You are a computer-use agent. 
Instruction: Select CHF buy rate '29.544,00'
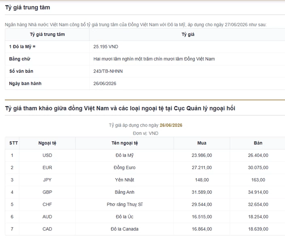click(x=202, y=204)
